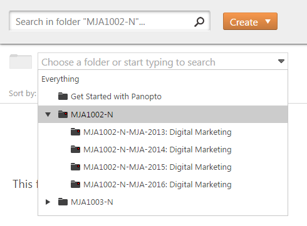Screen dimensions: 307x226
Task: Click the MJA1003-N folder icon
Action: 63,202
